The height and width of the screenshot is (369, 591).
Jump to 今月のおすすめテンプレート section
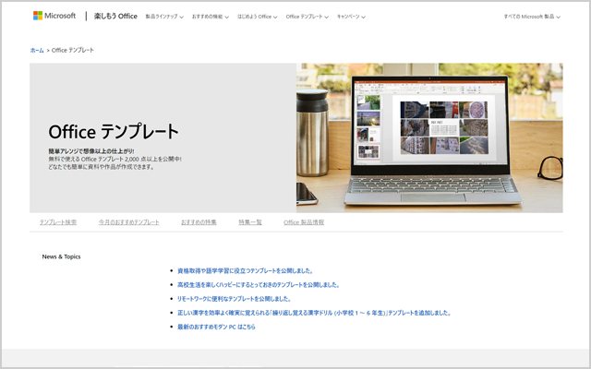click(x=129, y=222)
